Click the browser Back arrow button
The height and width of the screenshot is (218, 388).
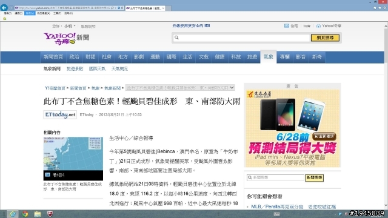(x=4, y=8)
